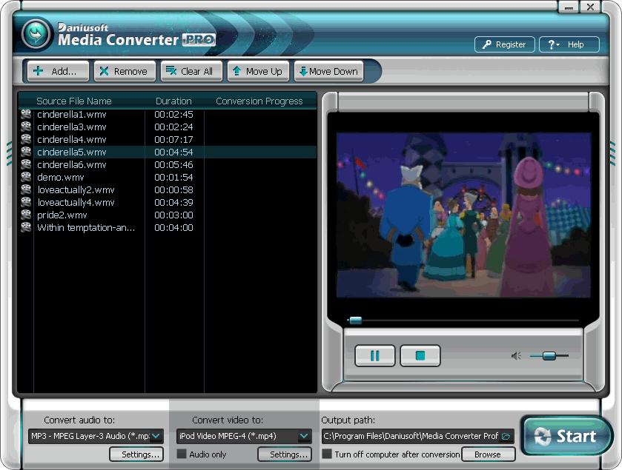Image resolution: width=622 pixels, height=470 pixels.
Task: Click the Daniusoft round logo icon
Action: [36, 35]
